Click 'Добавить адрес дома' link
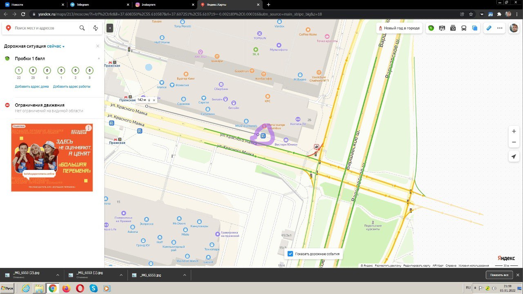The height and width of the screenshot is (294, 523). [32, 87]
